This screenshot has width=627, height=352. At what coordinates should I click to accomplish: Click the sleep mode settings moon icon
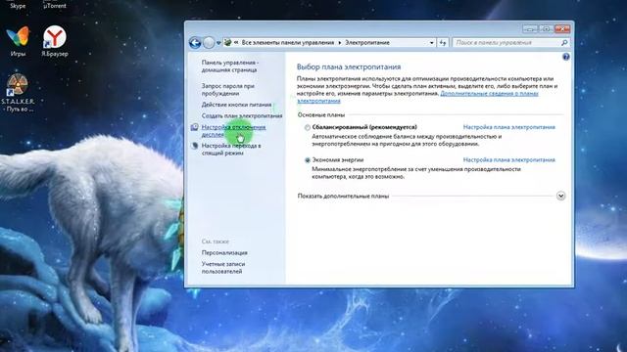click(x=194, y=146)
